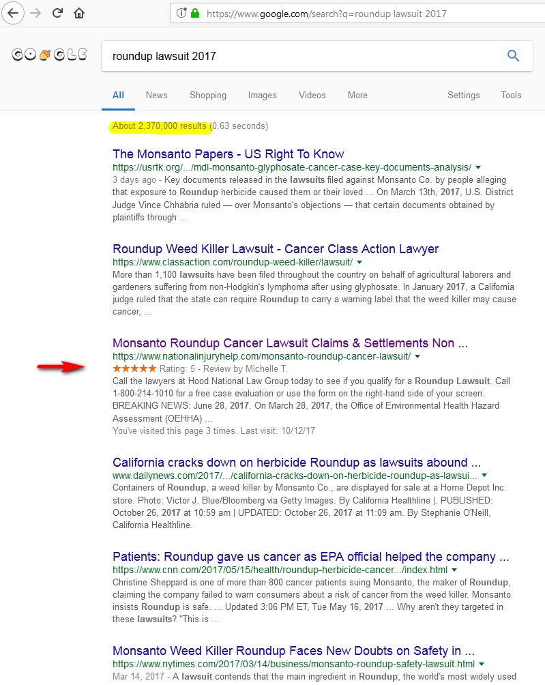Open search Settings menu
The height and width of the screenshot is (685, 545).
tap(463, 96)
